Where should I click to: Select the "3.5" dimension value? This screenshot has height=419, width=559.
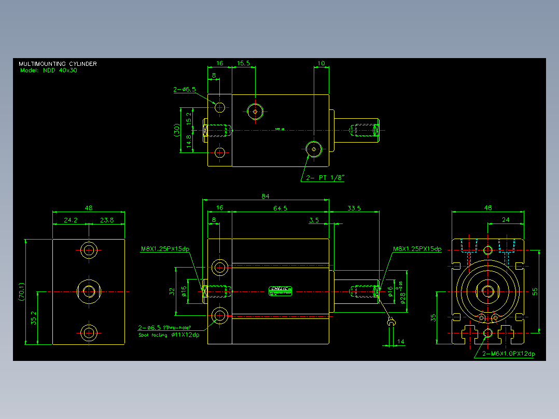(x=314, y=220)
